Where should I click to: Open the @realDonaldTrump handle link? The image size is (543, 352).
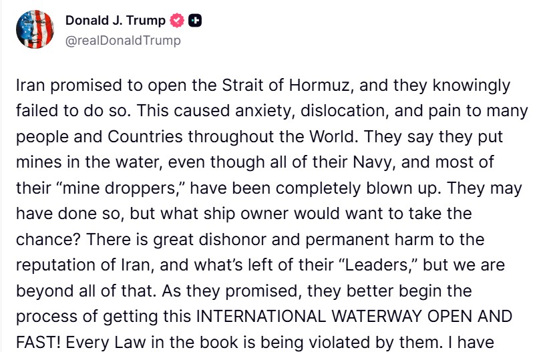tap(122, 41)
